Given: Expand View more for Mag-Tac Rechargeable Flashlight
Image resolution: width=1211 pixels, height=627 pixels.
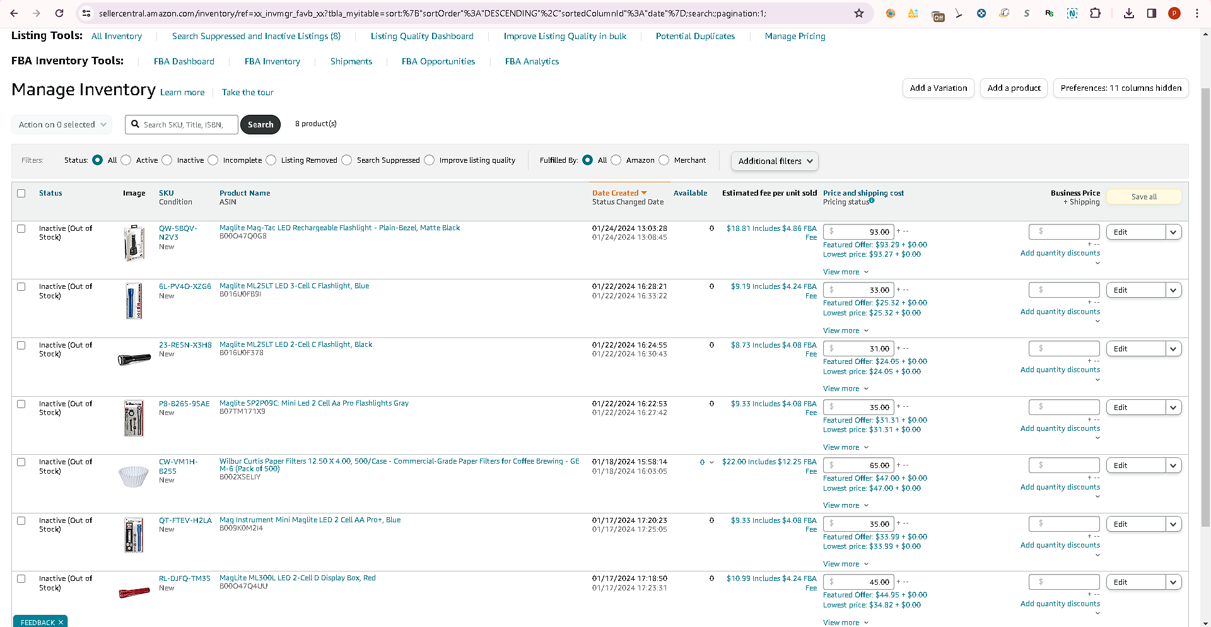Looking at the screenshot, I should tap(846, 272).
